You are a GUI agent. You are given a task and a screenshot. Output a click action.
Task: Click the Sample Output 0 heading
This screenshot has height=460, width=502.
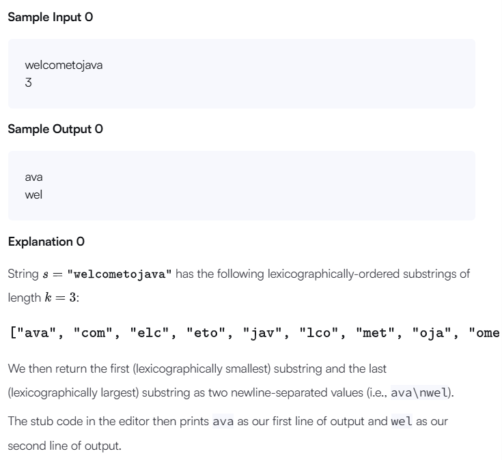[x=55, y=129]
